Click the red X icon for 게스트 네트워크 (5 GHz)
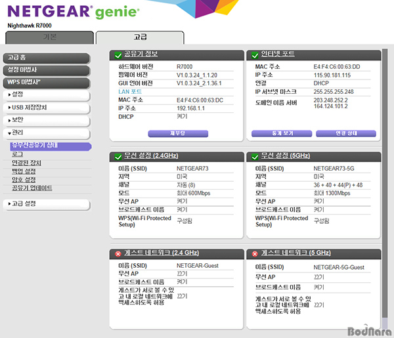394x338 pixels. pos(255,254)
